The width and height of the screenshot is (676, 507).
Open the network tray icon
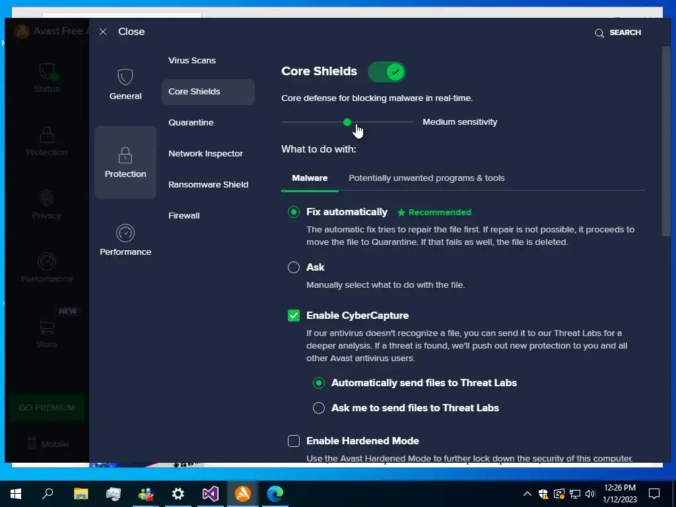(575, 494)
